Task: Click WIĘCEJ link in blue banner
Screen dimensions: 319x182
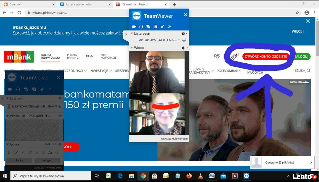Action: pos(297,31)
